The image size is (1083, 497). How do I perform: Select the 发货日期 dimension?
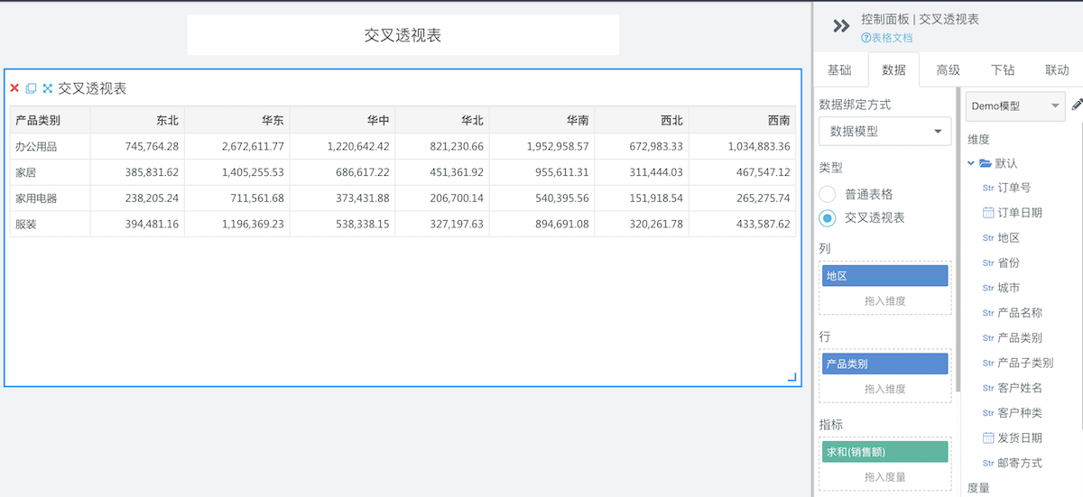[1020, 437]
